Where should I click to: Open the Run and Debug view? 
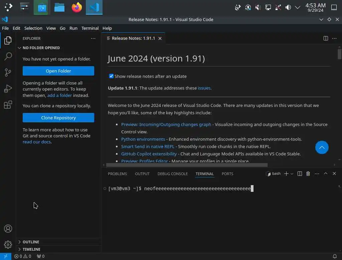pos(8,89)
